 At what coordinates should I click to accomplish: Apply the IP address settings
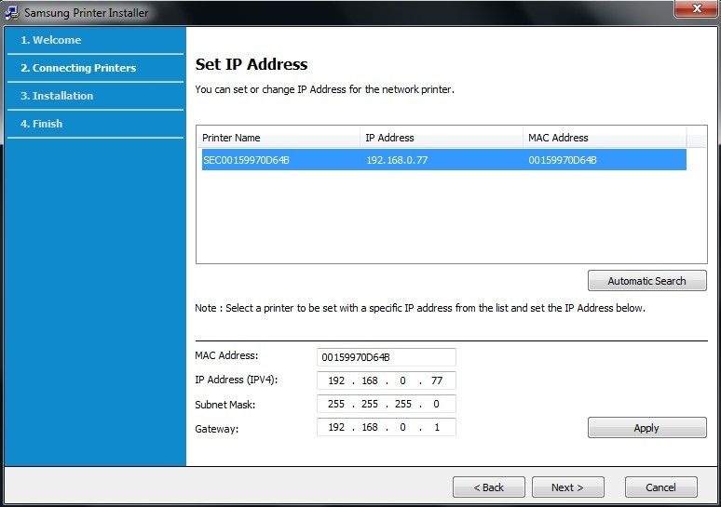click(x=647, y=428)
